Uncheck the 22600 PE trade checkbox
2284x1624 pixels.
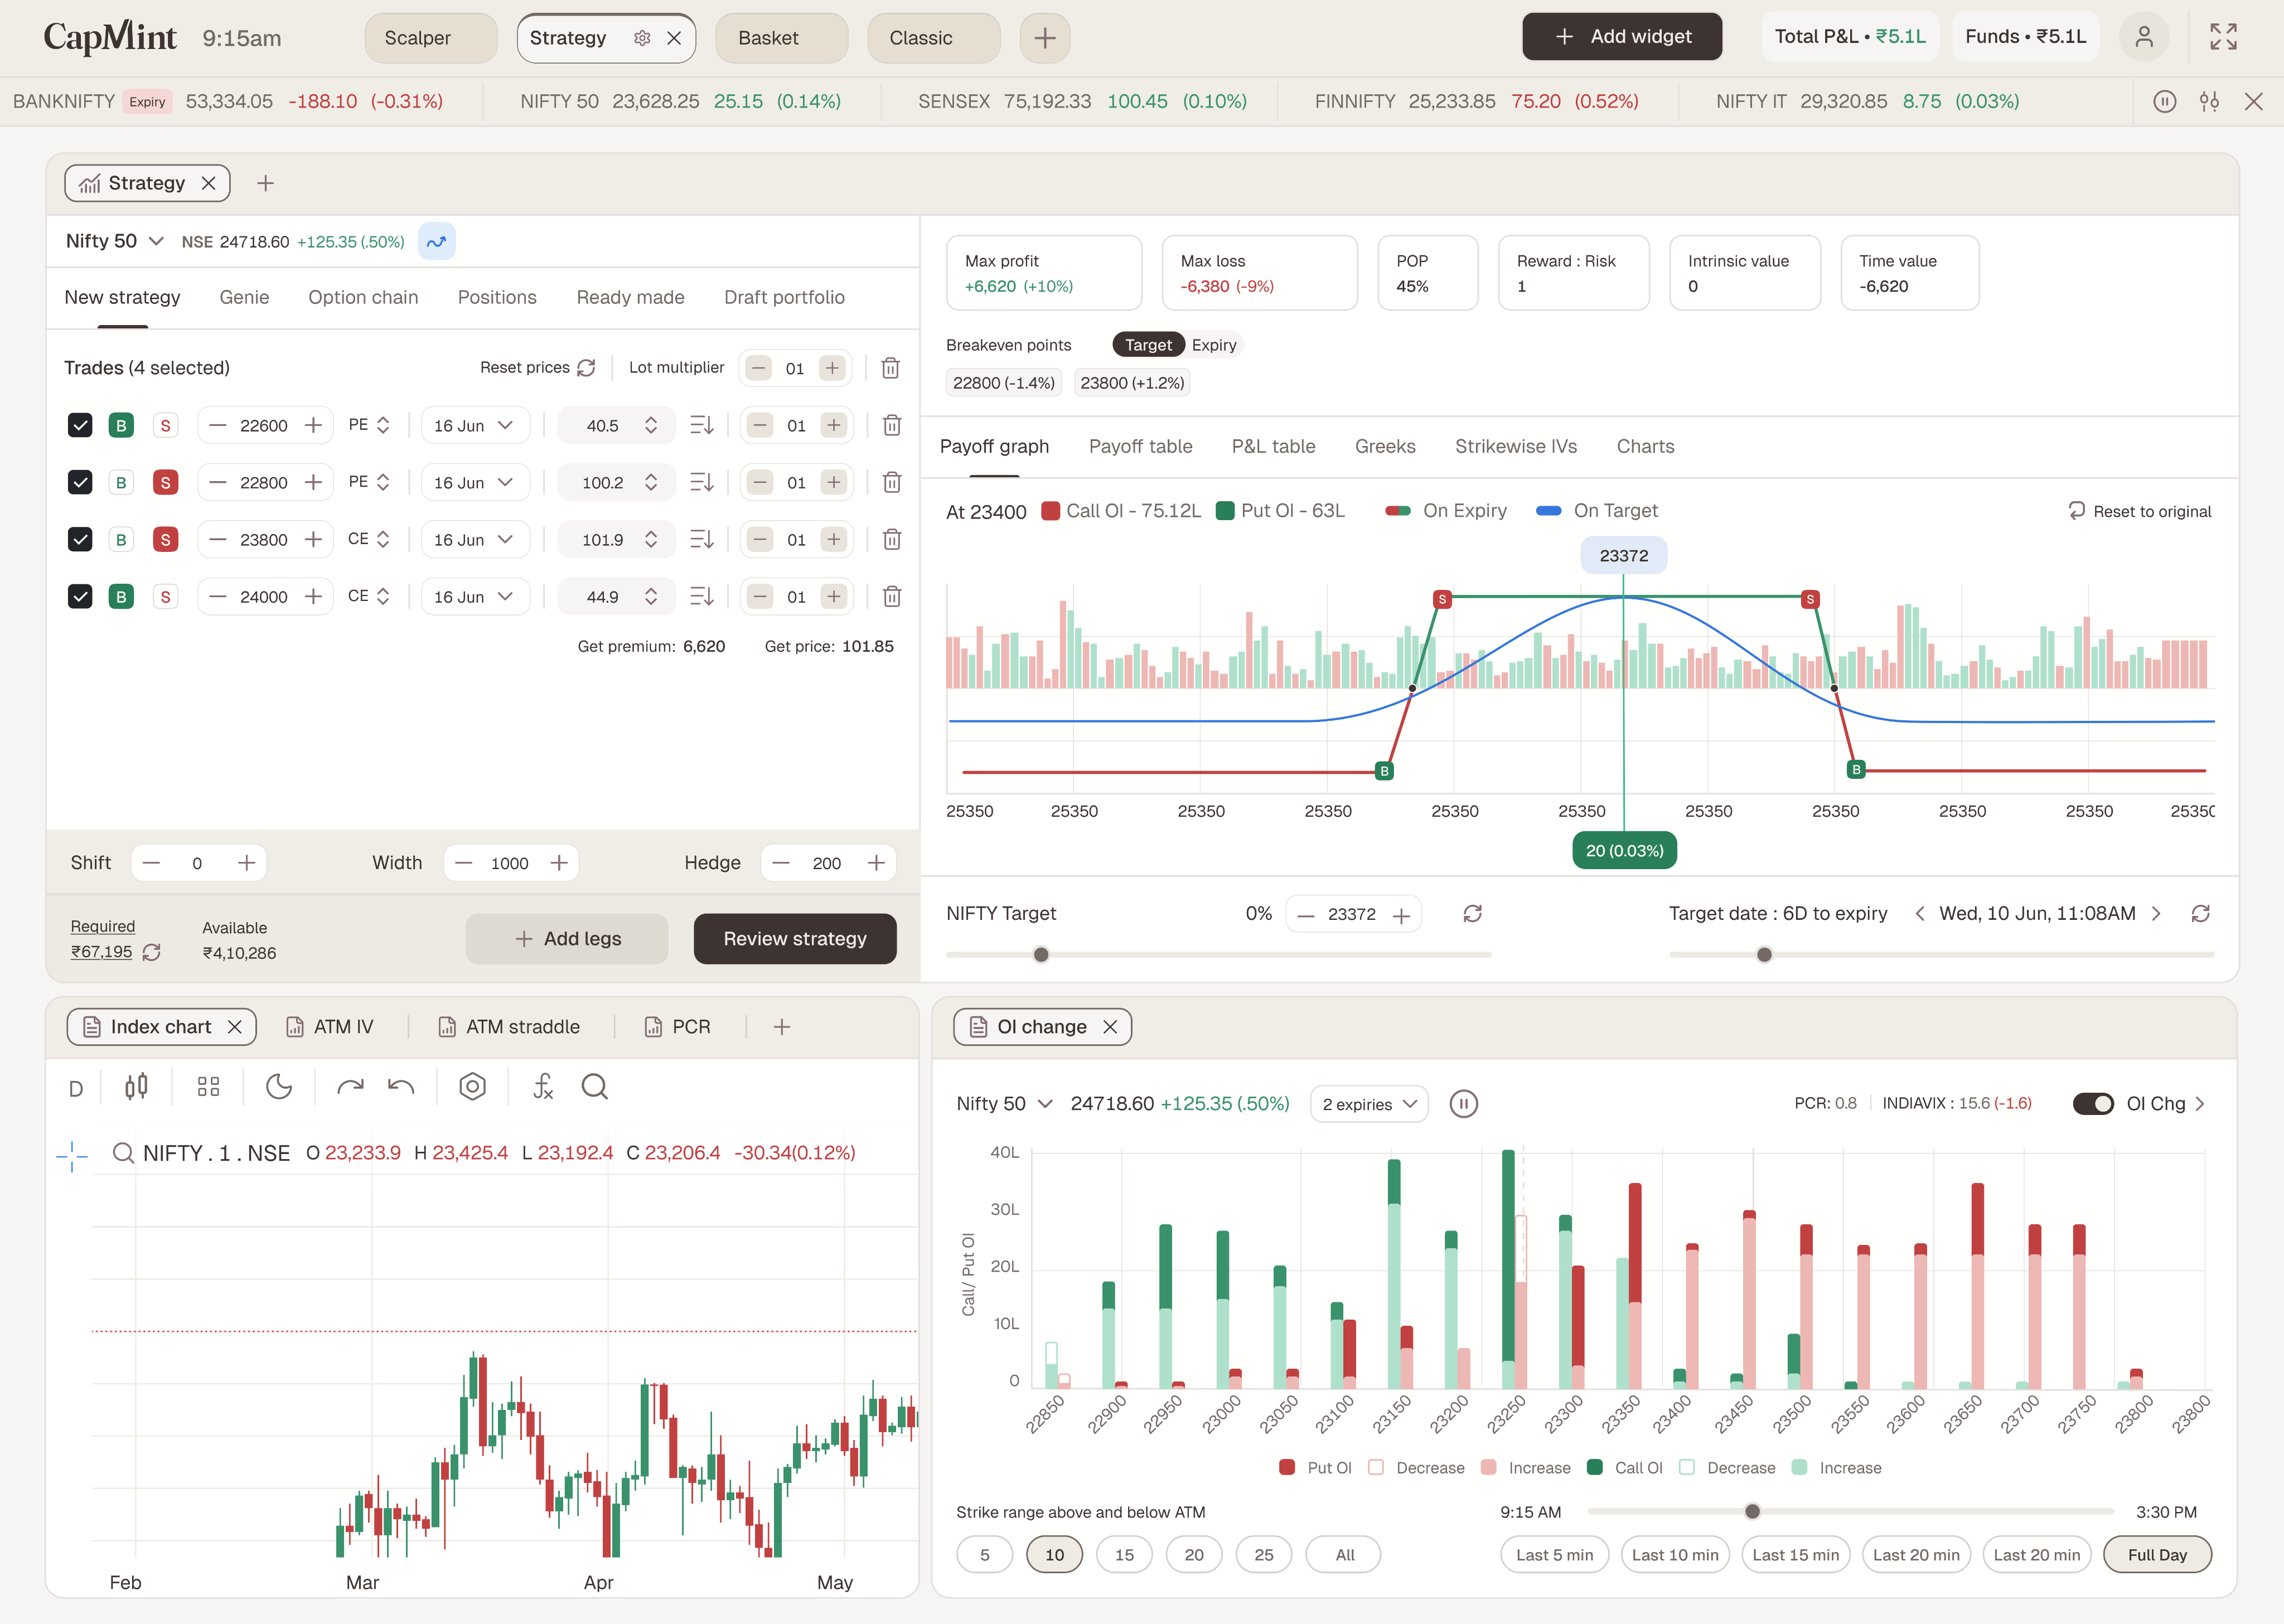(x=80, y=425)
